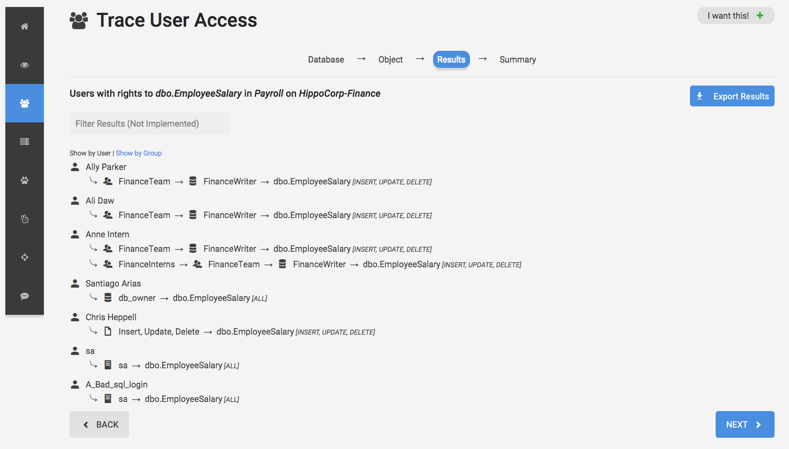
Task: Open the home icon in sidebar
Action: [25, 26]
